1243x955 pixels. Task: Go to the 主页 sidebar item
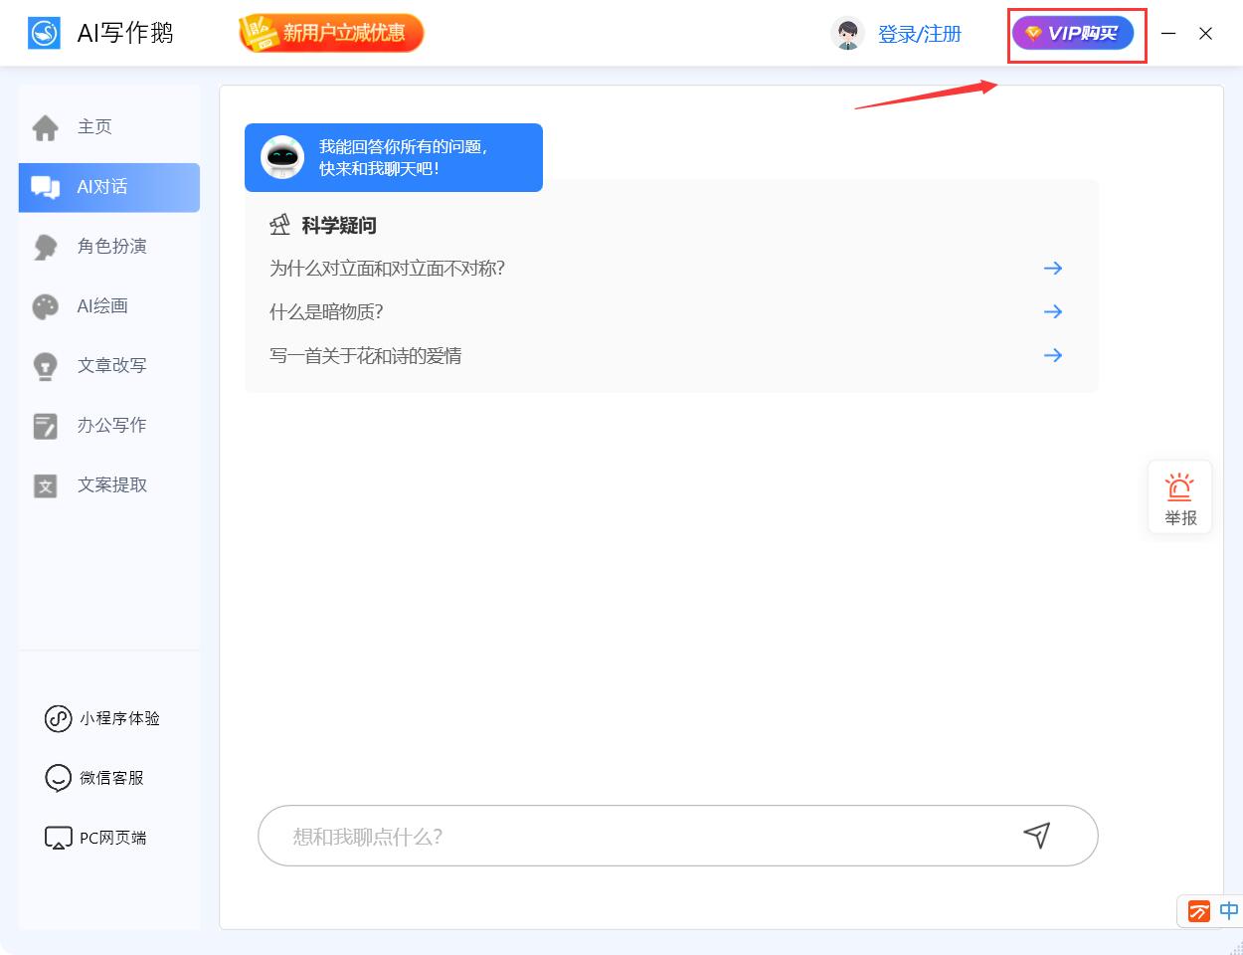pos(109,127)
